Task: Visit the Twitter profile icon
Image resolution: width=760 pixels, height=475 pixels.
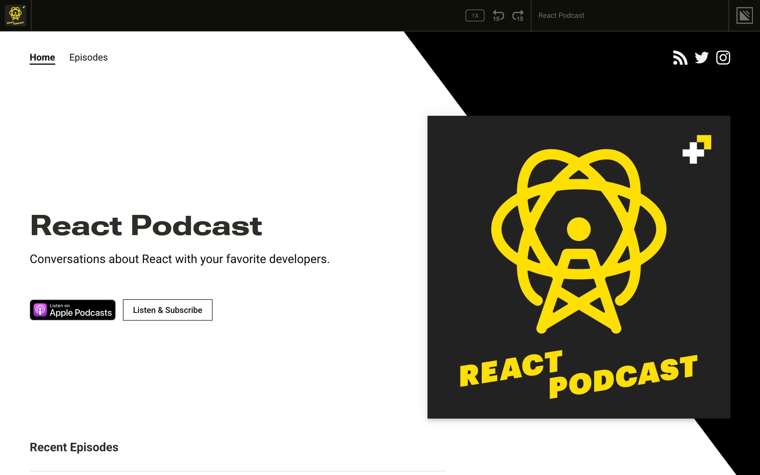Action: coord(702,58)
